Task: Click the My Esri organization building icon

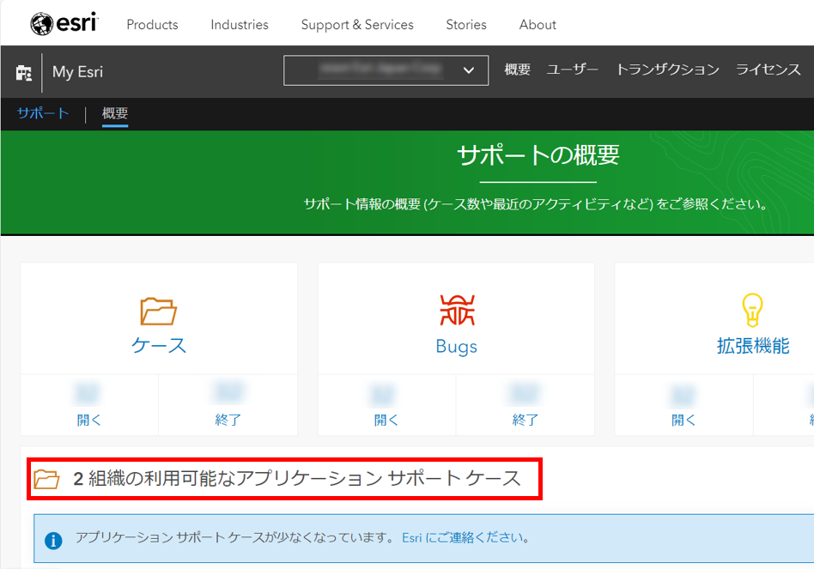Action: (24, 73)
